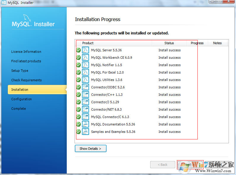Click the Samples and Examples 5.5.36 product icon

(85, 132)
